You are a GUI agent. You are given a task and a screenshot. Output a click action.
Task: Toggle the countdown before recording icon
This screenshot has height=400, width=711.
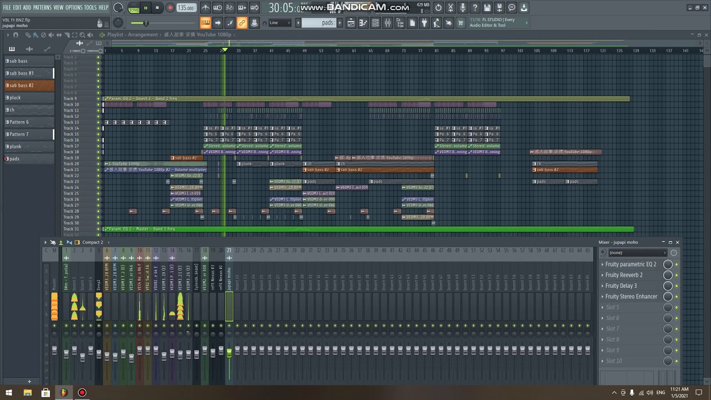[230, 8]
